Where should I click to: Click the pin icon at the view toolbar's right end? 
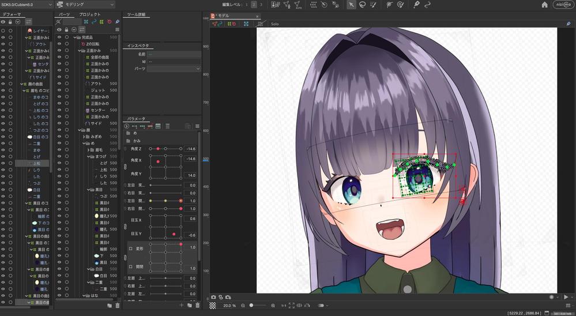(569, 24)
